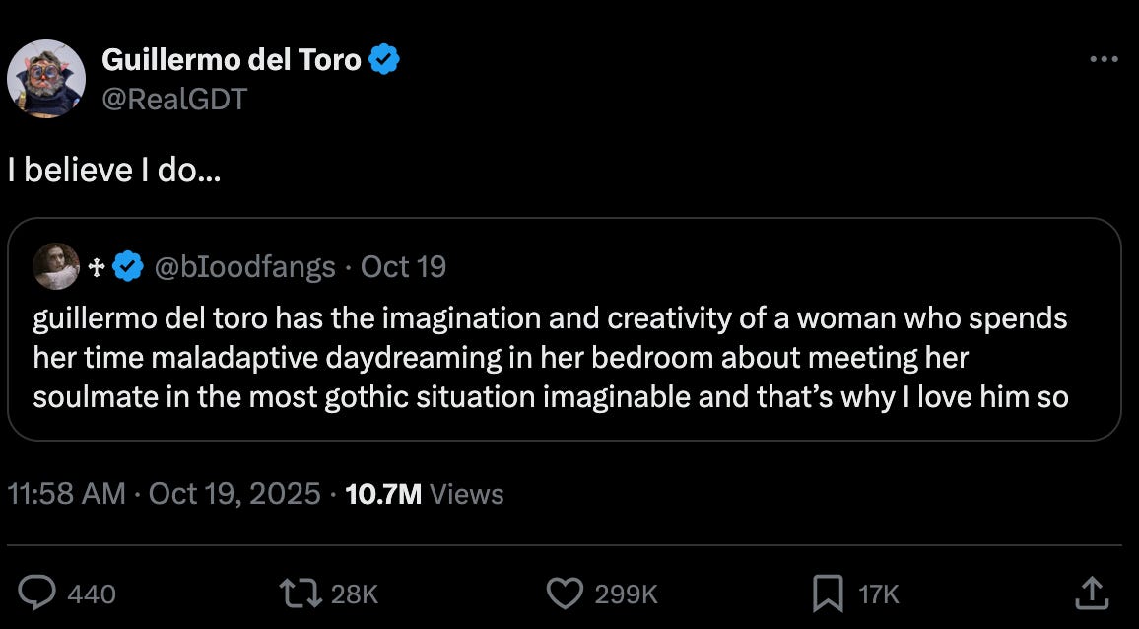Viewport: 1139px width, 629px height.
Task: Bookmark this post
Action: pyautogui.click(x=826, y=593)
